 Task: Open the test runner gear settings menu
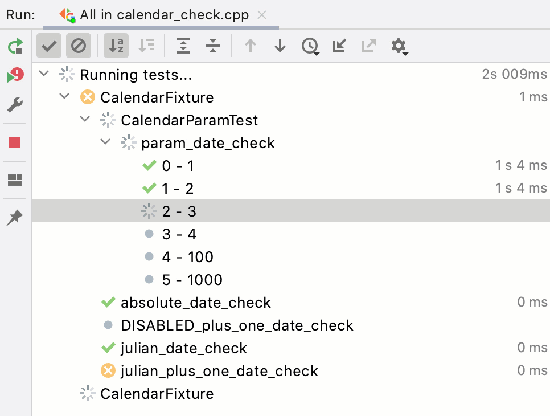pyautogui.click(x=399, y=46)
